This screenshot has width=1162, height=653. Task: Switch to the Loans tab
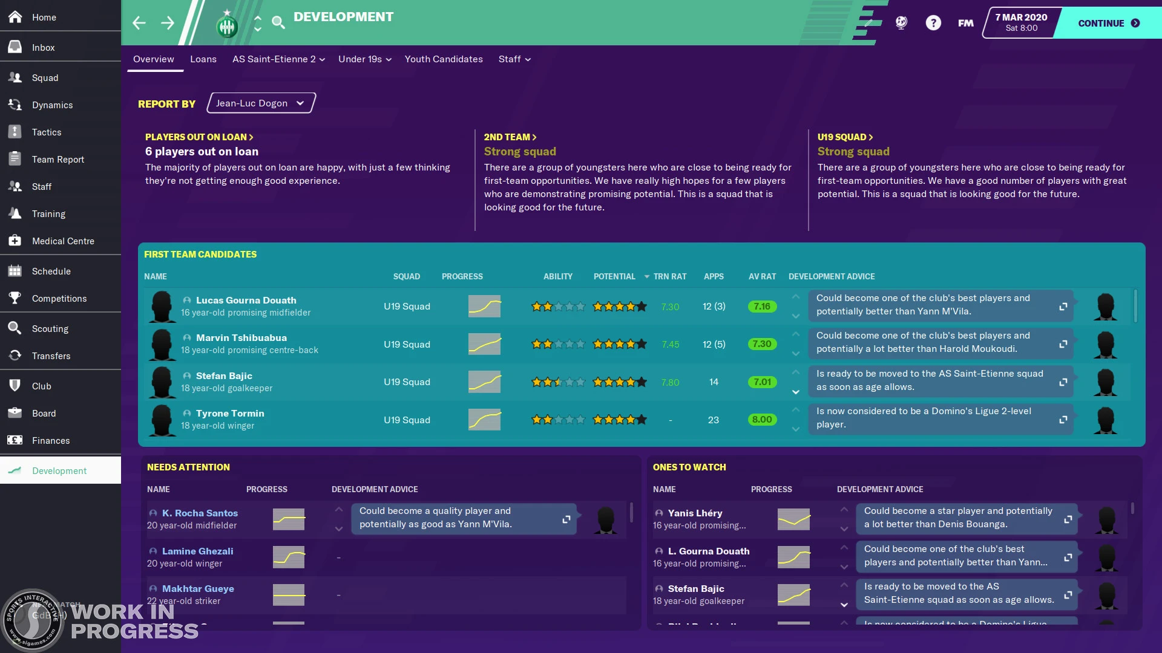click(203, 59)
